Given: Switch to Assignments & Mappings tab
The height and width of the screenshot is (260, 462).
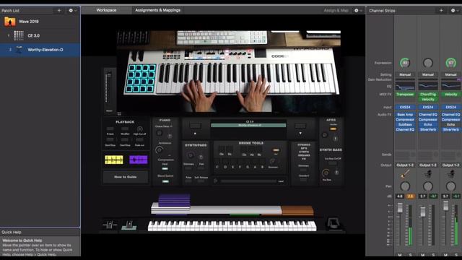Looking at the screenshot, I should click(157, 10).
